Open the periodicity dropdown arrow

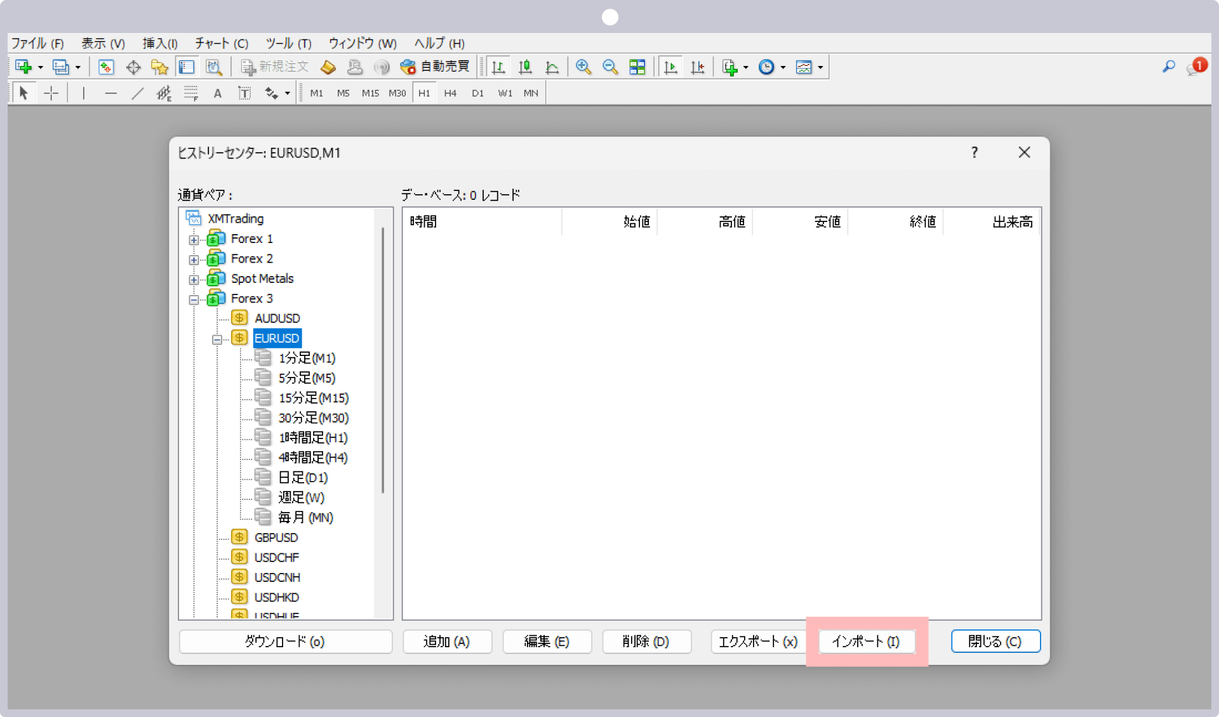click(783, 67)
